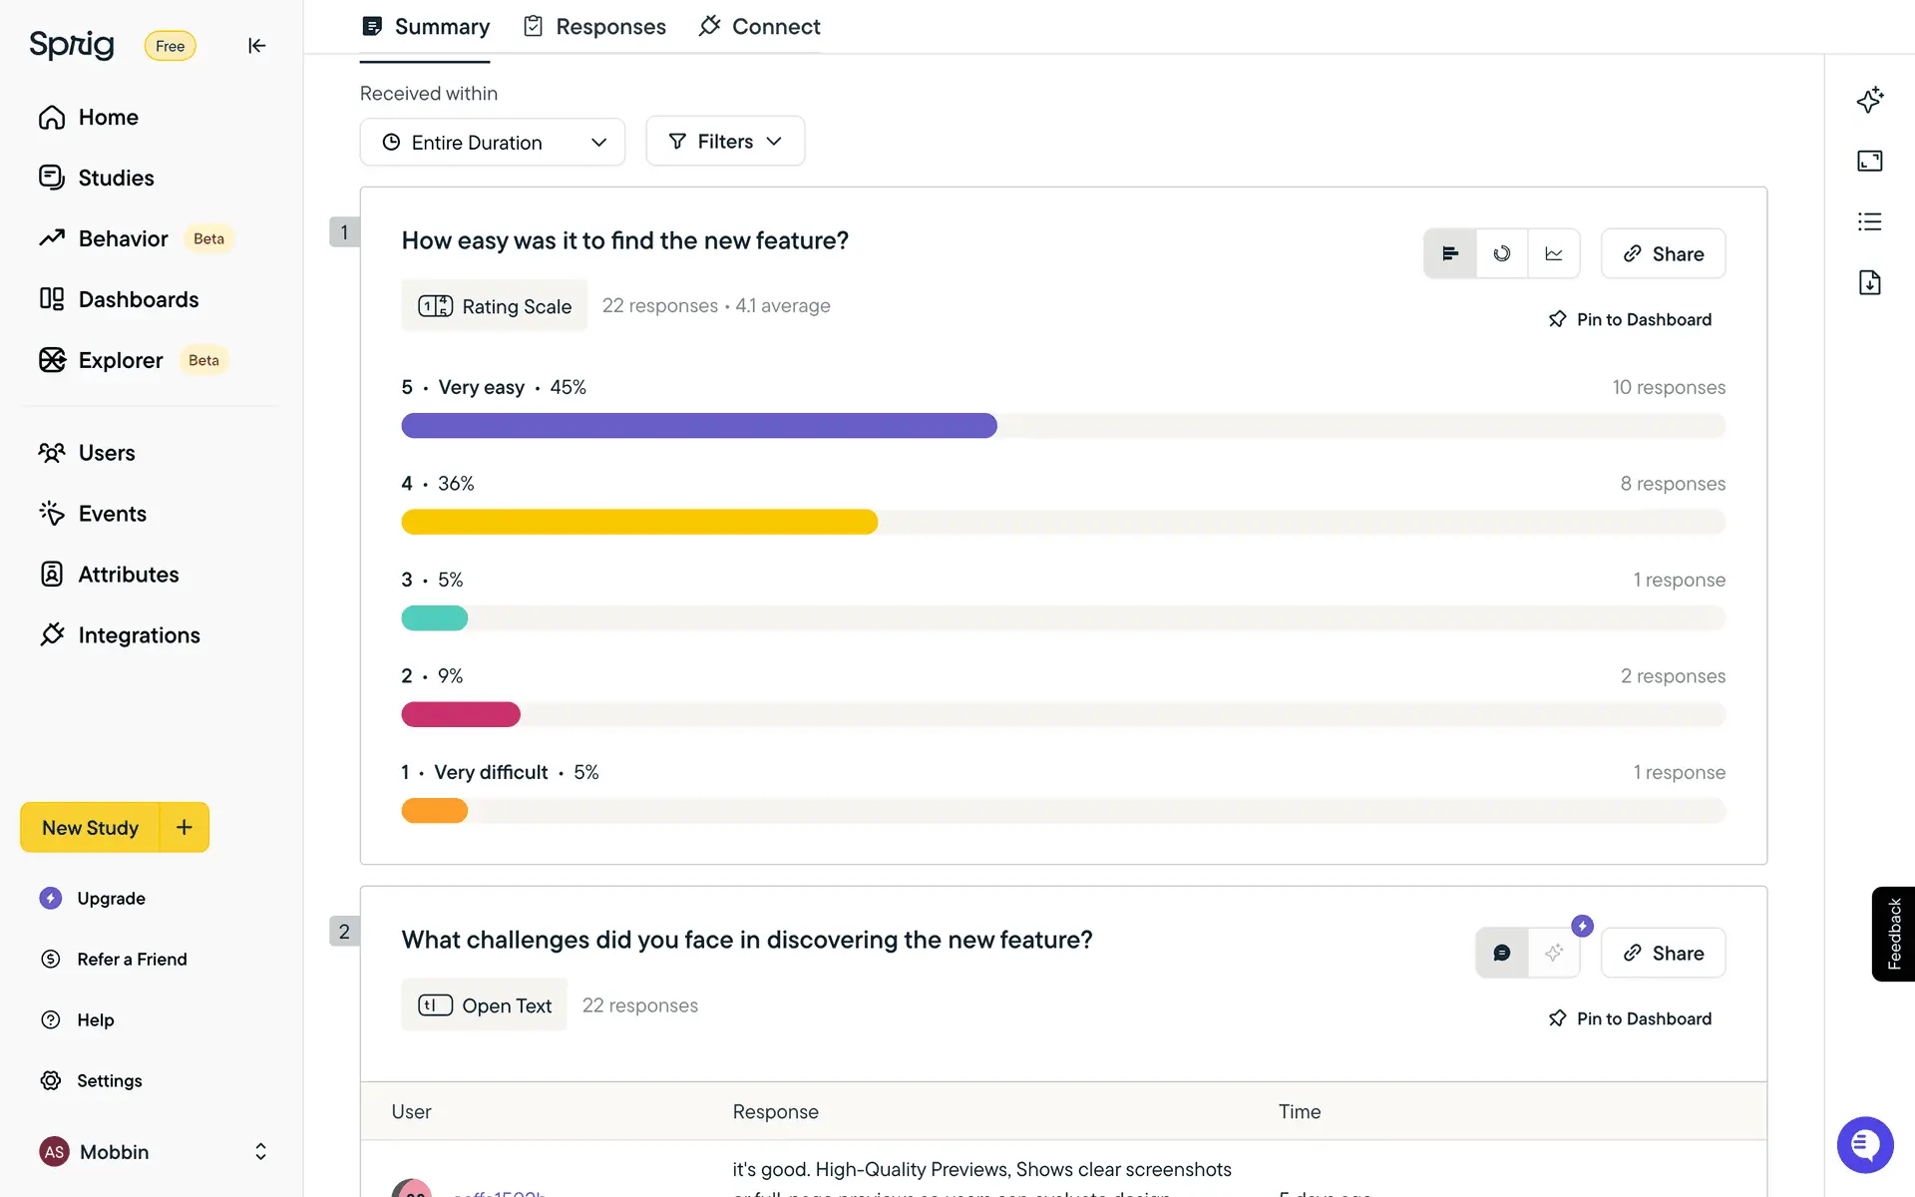
Task: Open the AI sparkle icon in right rail
Action: pyautogui.click(x=1869, y=100)
